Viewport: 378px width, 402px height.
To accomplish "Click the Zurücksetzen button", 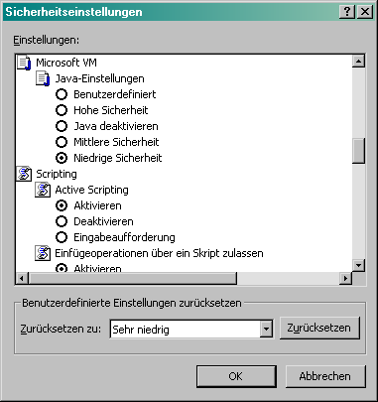I will pyautogui.click(x=319, y=328).
